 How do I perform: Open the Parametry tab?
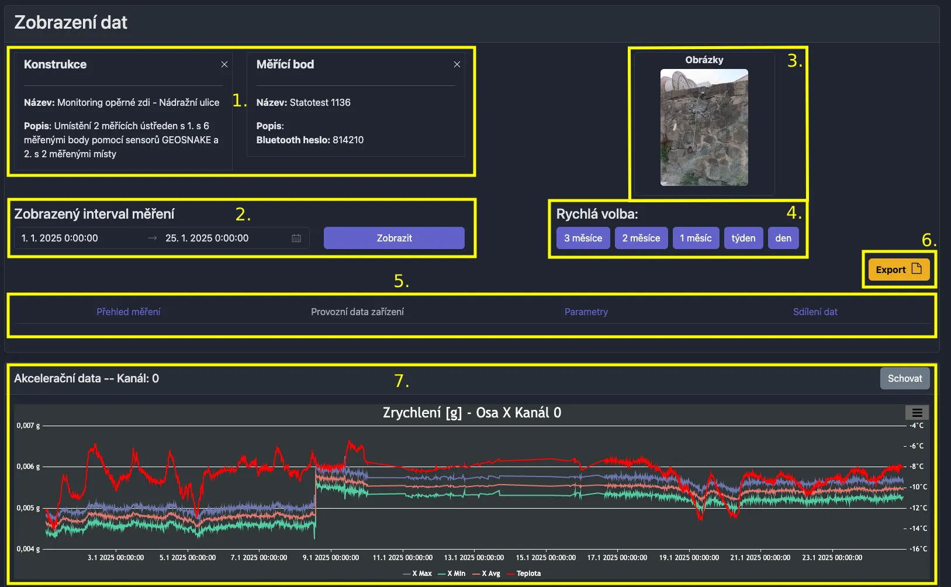click(x=586, y=312)
